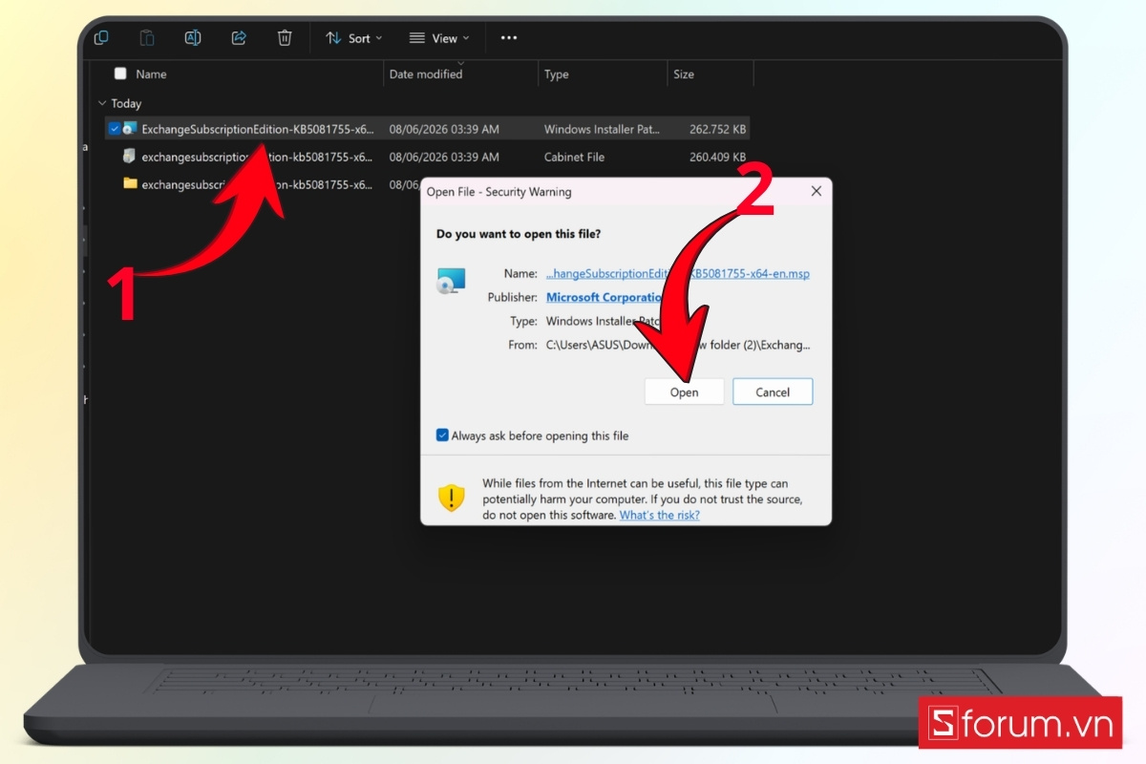Screen dimensions: 1146x764
Task: Click Cancel in the Security Warning
Action: [773, 392]
